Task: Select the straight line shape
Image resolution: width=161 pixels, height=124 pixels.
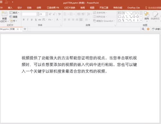Action: pos(127,13)
